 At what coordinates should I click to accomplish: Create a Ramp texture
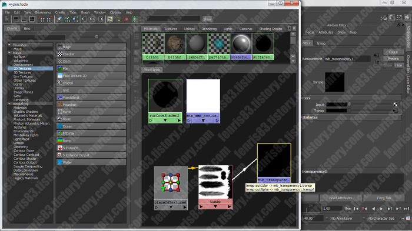91,140
